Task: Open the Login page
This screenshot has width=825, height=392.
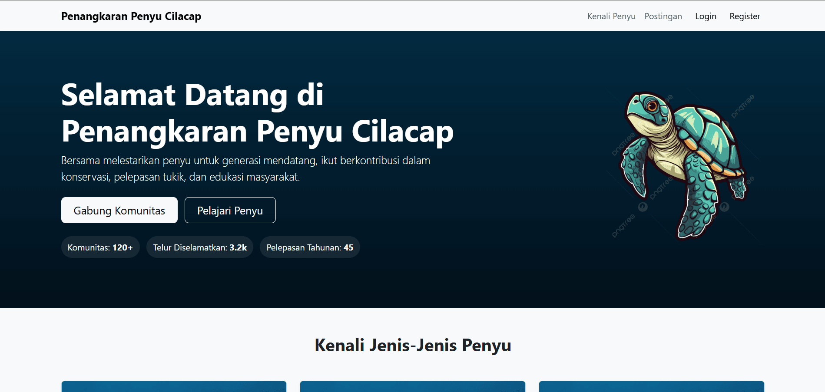Action: [x=706, y=16]
